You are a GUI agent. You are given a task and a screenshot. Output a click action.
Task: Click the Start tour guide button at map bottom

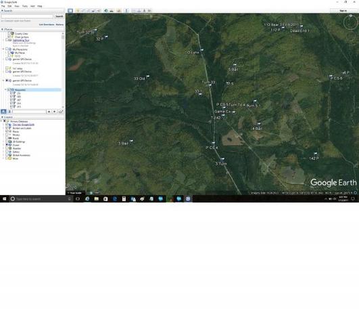tap(76, 193)
